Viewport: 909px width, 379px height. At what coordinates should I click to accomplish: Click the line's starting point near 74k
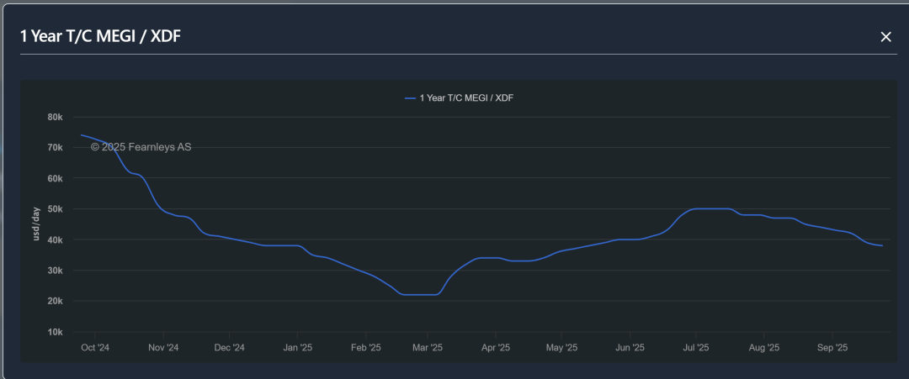pyautogui.click(x=82, y=135)
